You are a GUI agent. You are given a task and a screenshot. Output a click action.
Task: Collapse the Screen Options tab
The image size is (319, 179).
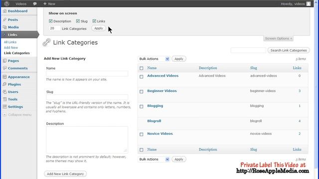pyautogui.click(x=278, y=38)
